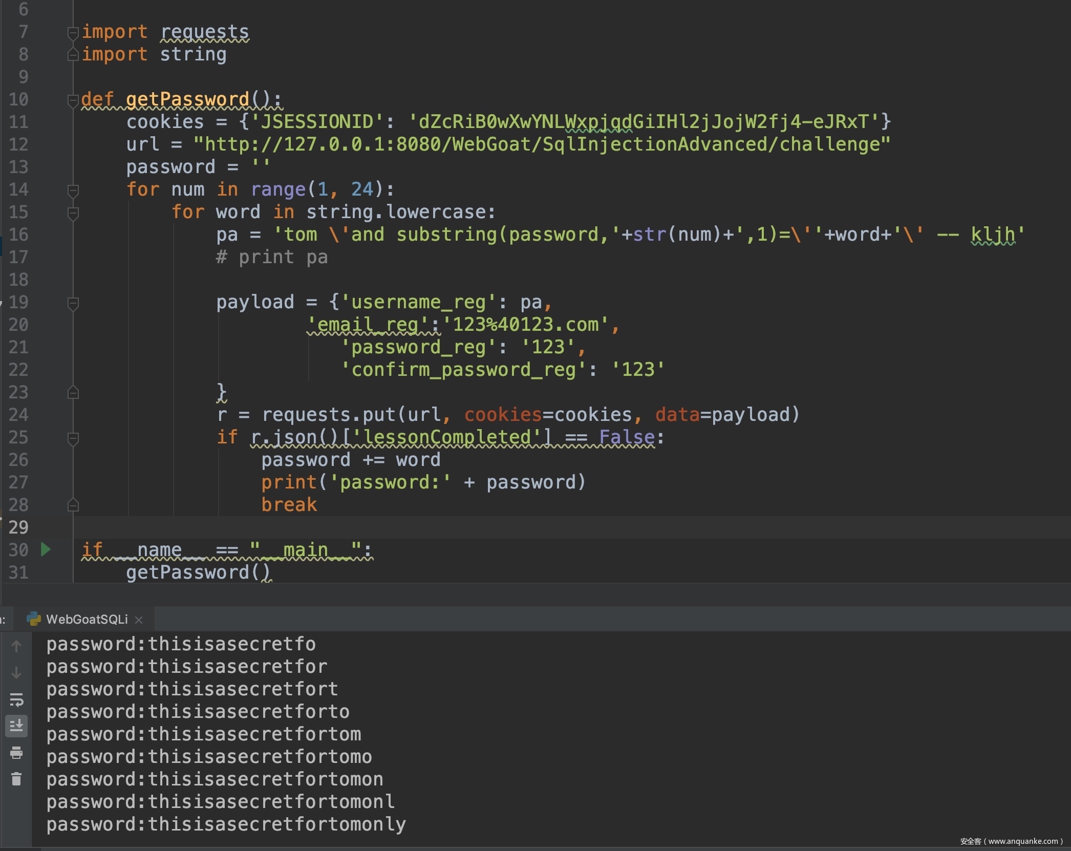The height and width of the screenshot is (851, 1071).
Task: Collapse the 'for num in range' loop
Action: click(73, 190)
